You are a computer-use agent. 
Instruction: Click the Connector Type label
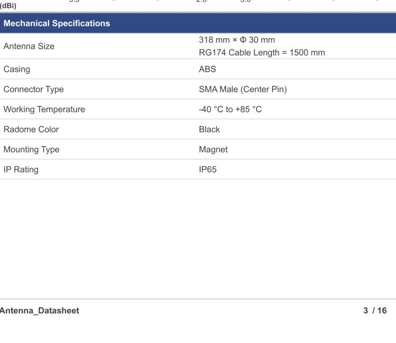pyautogui.click(x=34, y=89)
